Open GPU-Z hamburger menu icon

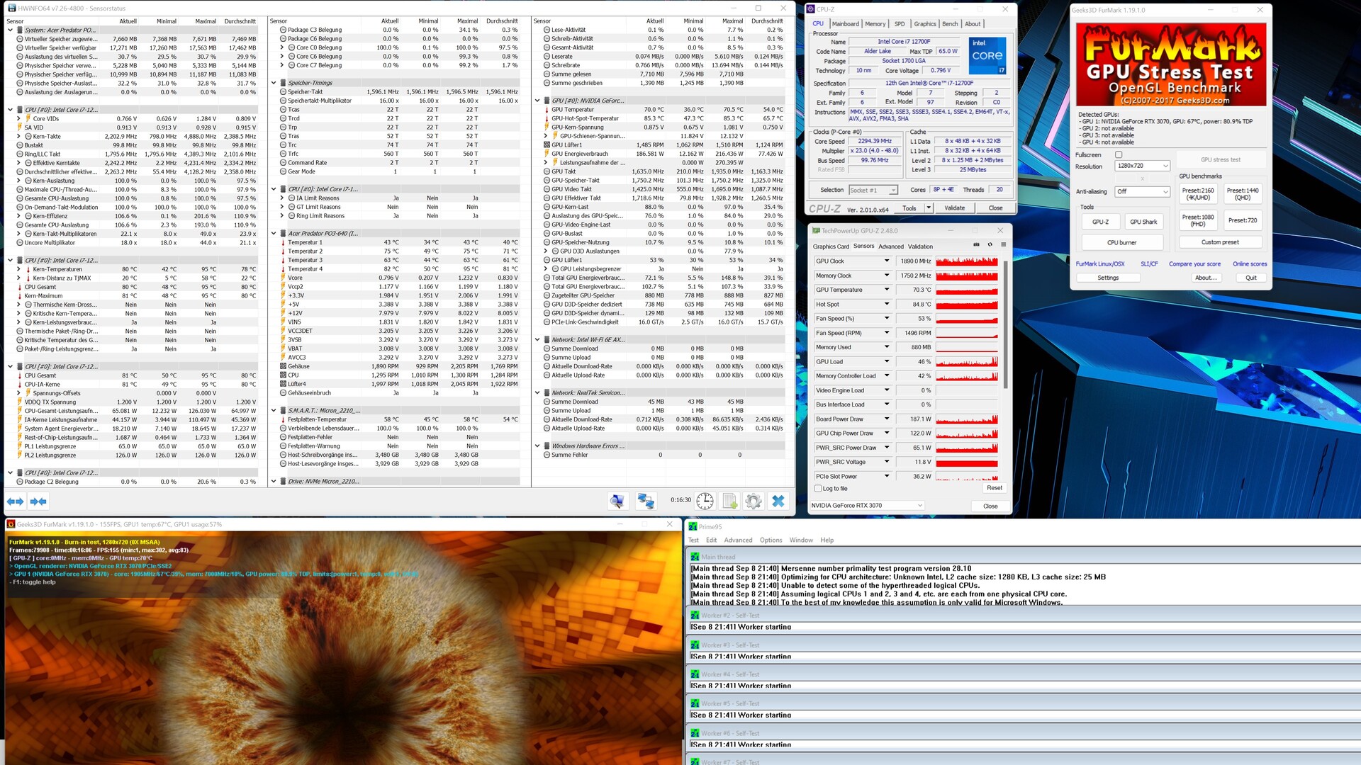tap(1003, 245)
